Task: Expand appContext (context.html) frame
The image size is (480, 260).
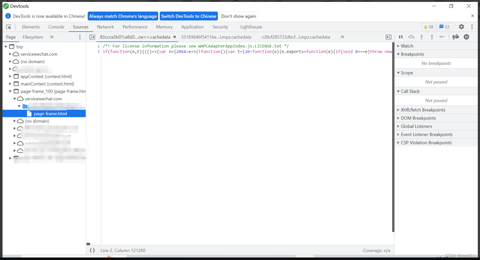Action: 10,76
